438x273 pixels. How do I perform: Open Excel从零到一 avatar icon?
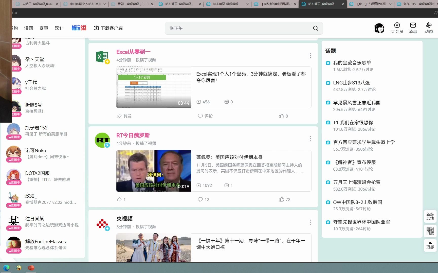(102, 57)
